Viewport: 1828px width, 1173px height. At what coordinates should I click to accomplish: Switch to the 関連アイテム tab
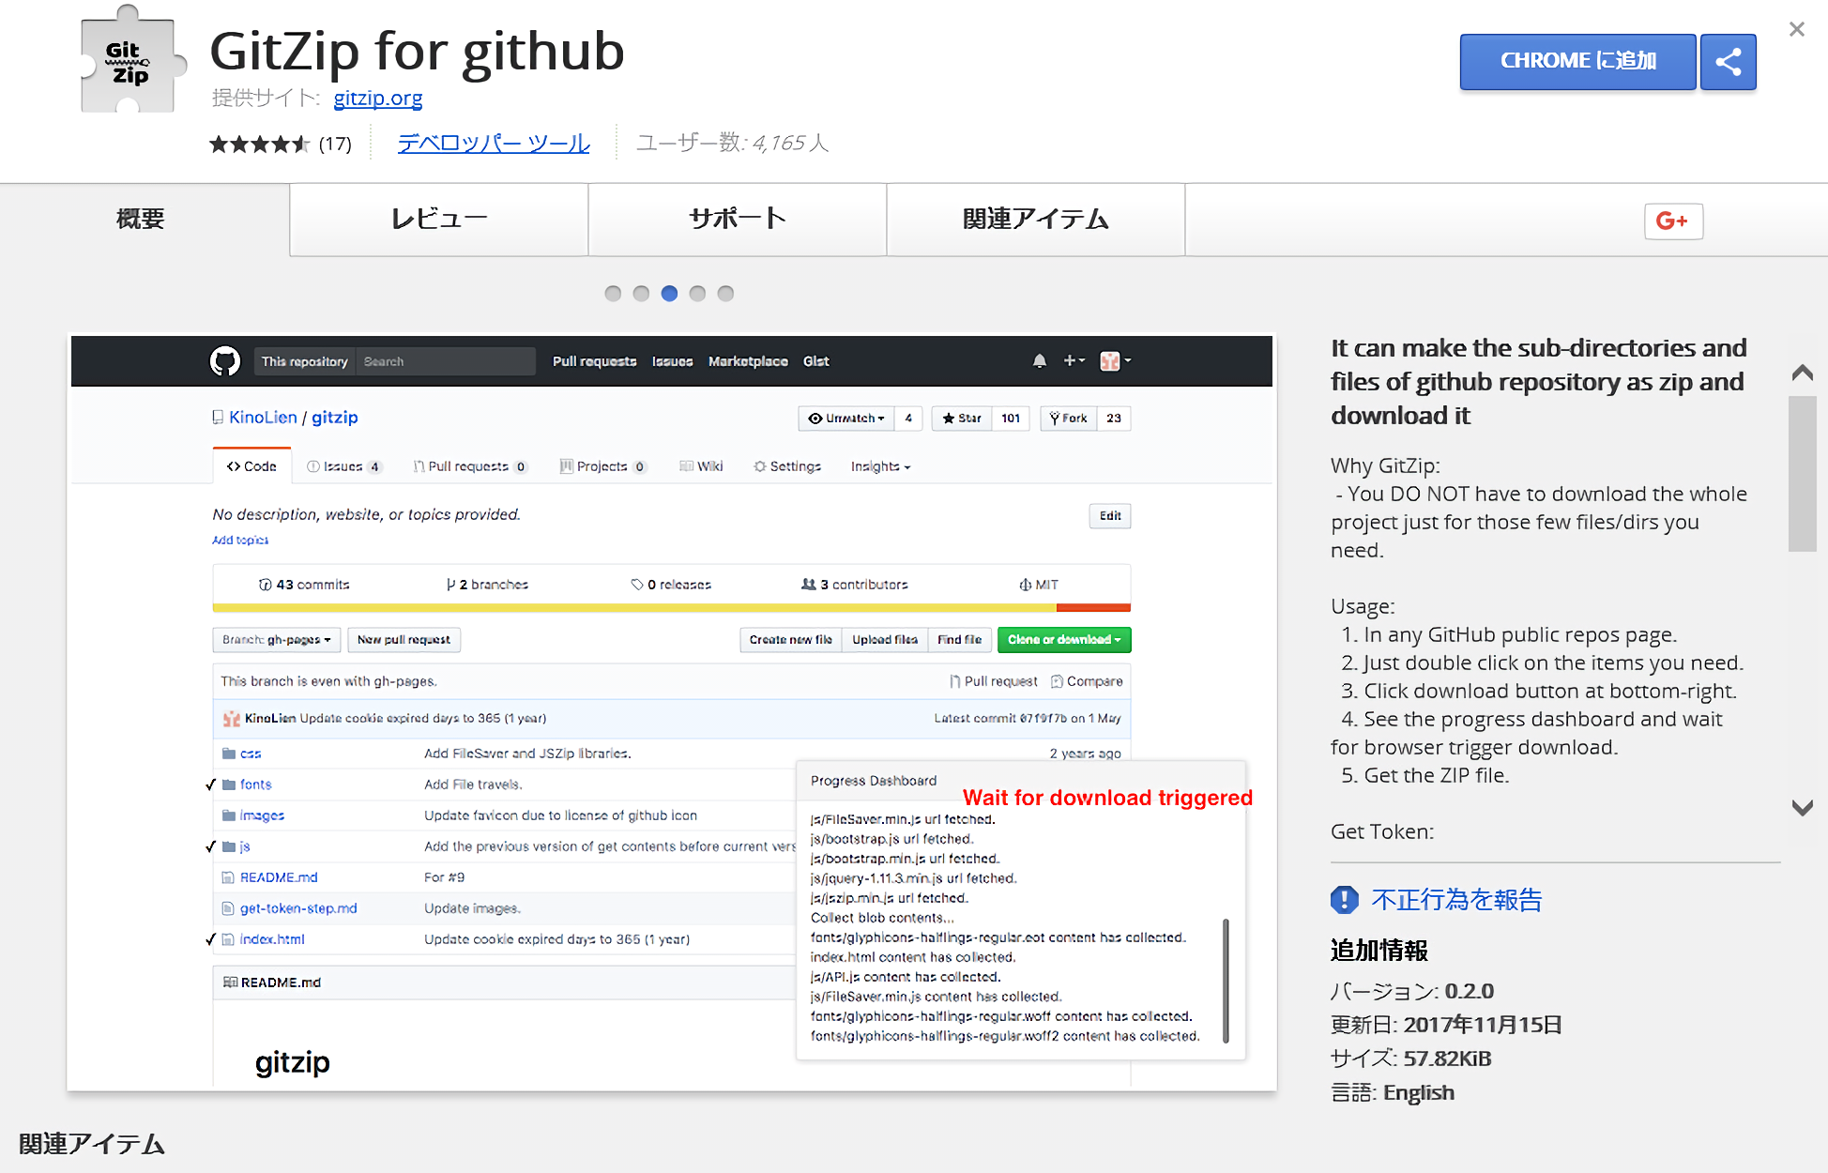[x=1035, y=220]
